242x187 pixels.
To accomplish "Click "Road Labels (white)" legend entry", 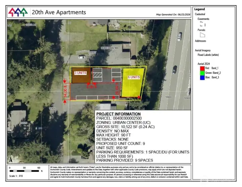I will pos(208,55).
